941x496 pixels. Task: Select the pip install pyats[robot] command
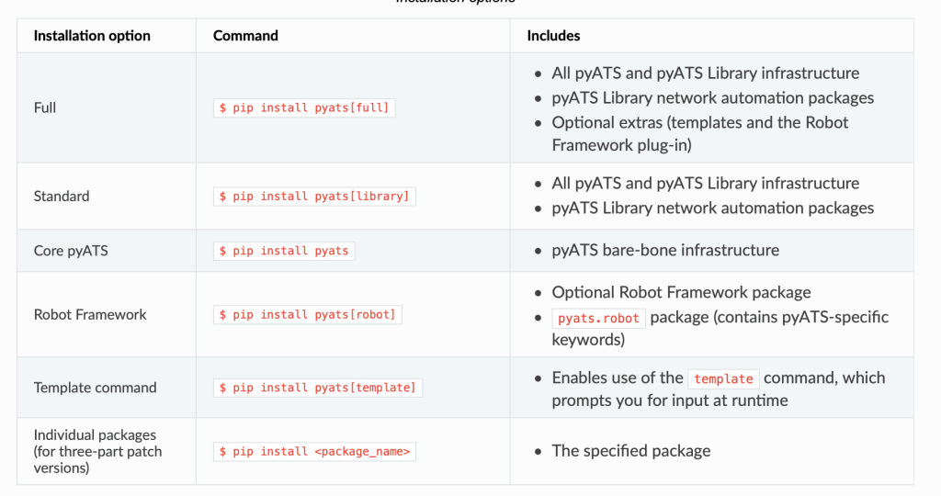[307, 314]
